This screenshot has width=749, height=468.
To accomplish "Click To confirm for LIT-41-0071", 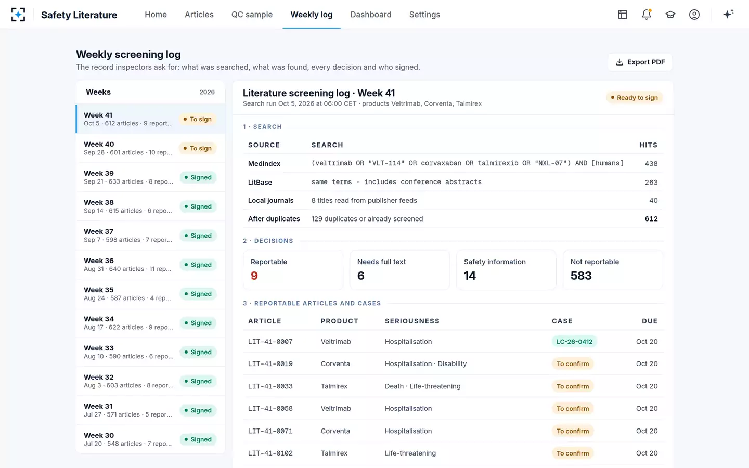I will tap(573, 431).
